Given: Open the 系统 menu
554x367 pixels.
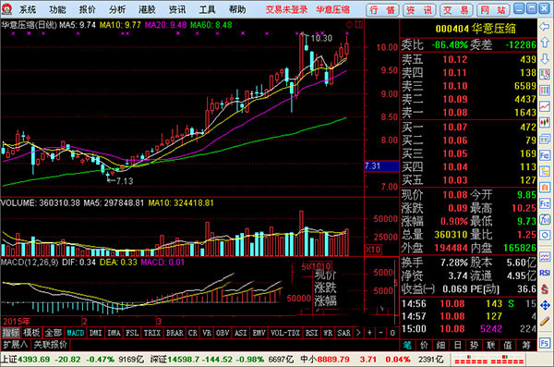Looking at the screenshot, I should (27, 9).
